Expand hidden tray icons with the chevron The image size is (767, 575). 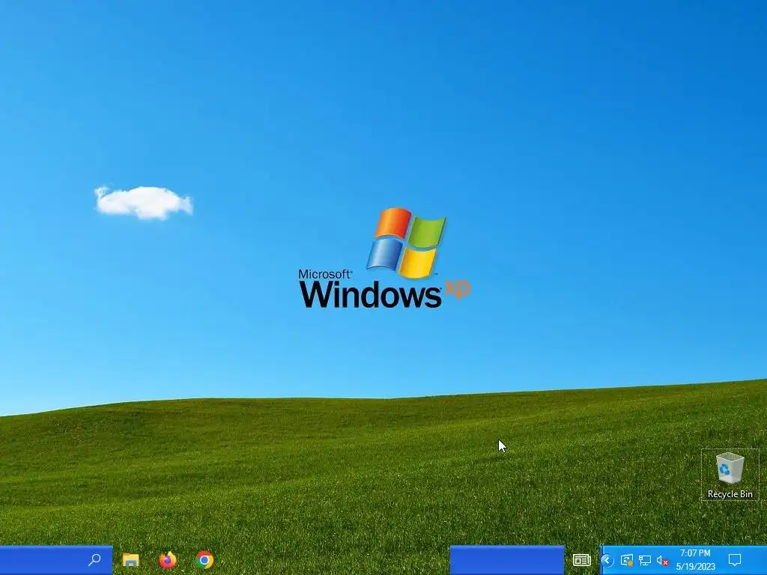point(607,560)
